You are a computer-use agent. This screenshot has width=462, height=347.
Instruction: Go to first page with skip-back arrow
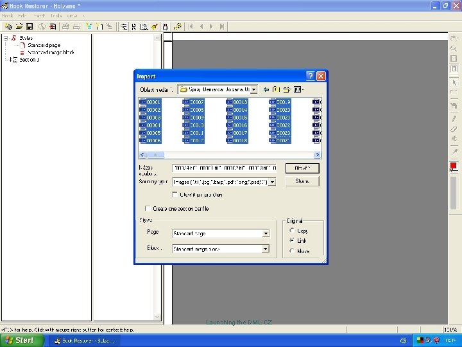pyautogui.click(x=191, y=26)
